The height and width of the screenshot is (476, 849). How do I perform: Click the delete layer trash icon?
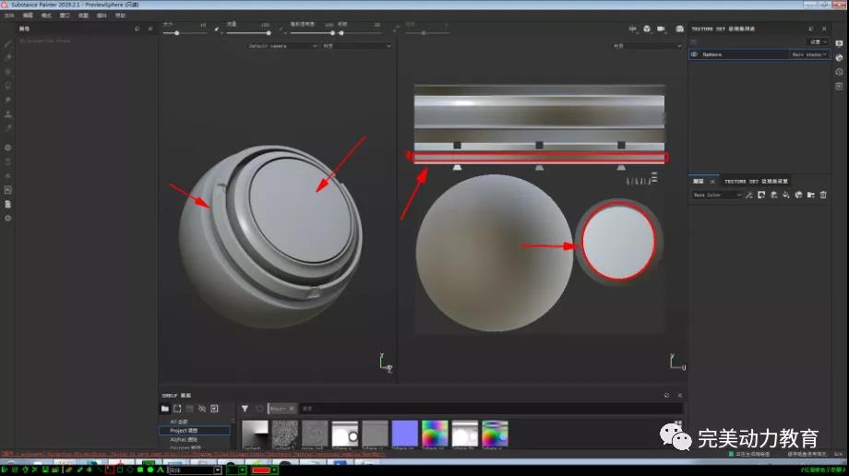click(x=823, y=195)
